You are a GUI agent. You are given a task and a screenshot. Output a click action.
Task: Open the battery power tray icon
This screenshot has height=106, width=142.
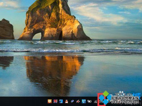89,101
